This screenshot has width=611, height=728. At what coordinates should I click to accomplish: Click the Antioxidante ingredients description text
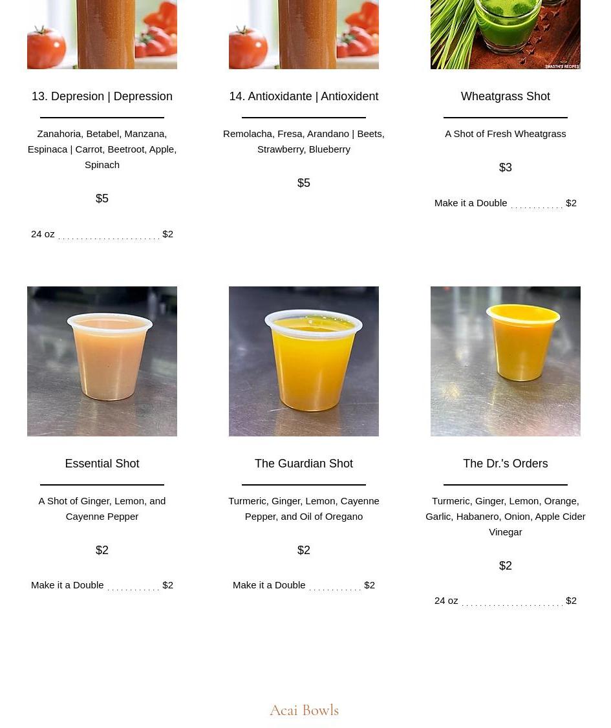[304, 142]
